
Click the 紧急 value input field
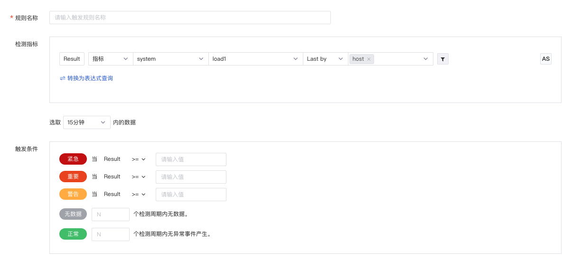click(191, 159)
